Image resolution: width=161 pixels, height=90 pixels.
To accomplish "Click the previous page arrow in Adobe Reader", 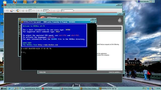I will (x=23, y=10).
